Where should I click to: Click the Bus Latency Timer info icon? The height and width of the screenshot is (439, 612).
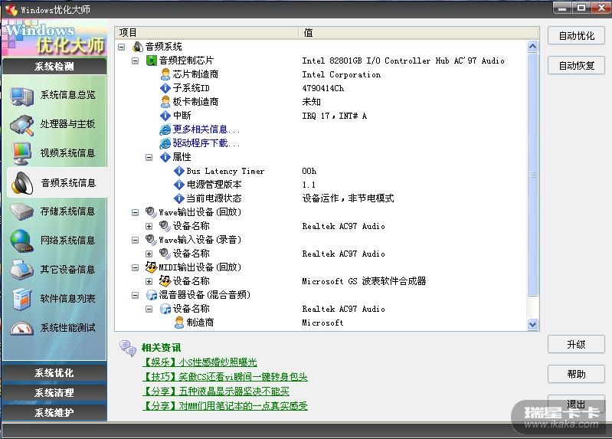[x=178, y=171]
